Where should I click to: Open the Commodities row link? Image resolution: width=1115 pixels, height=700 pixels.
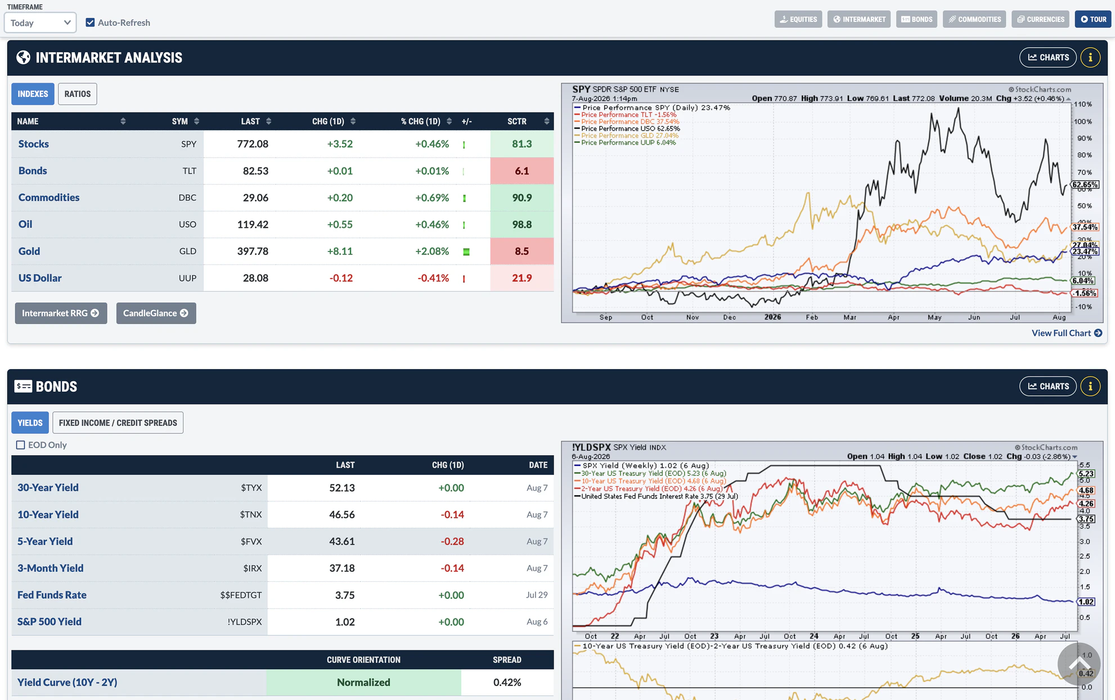pos(49,198)
